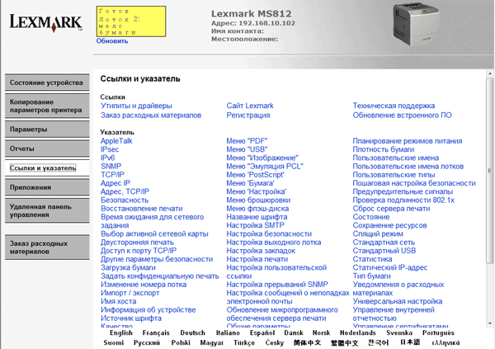495x349 pixels.
Task: Open Название шрифта link
Action: [257, 217]
